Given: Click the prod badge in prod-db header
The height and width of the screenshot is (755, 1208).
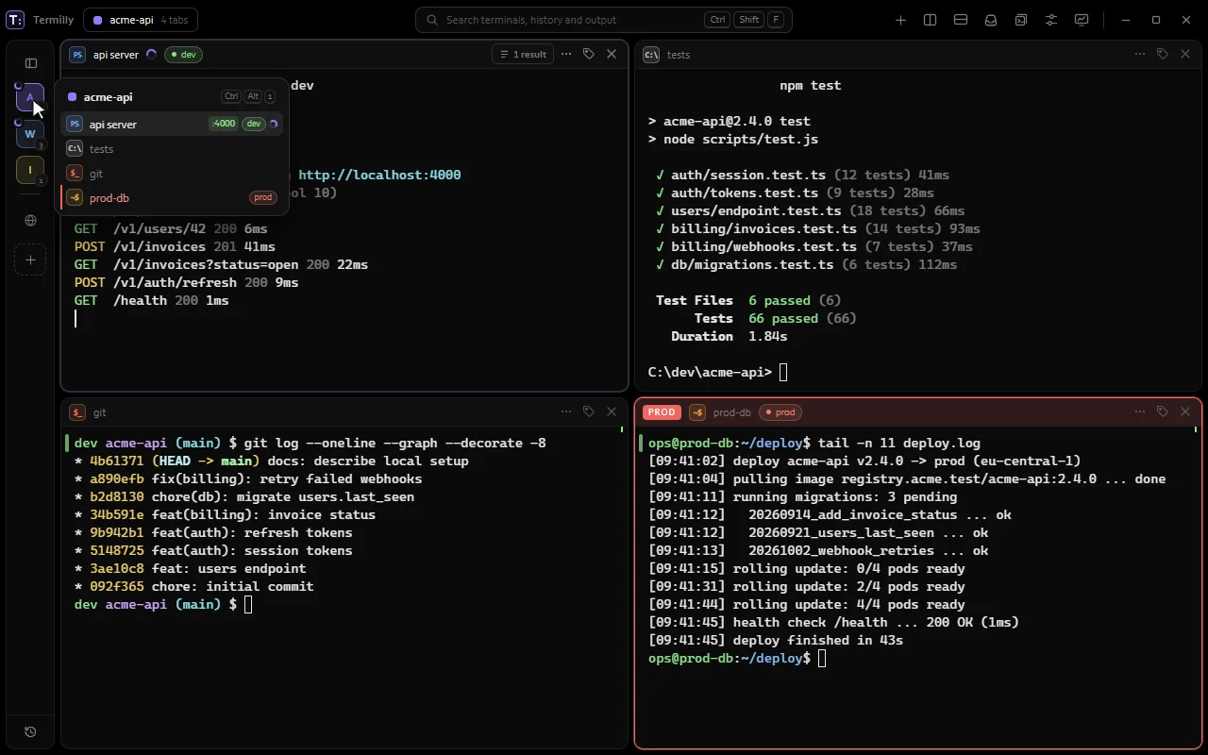Looking at the screenshot, I should 780,412.
